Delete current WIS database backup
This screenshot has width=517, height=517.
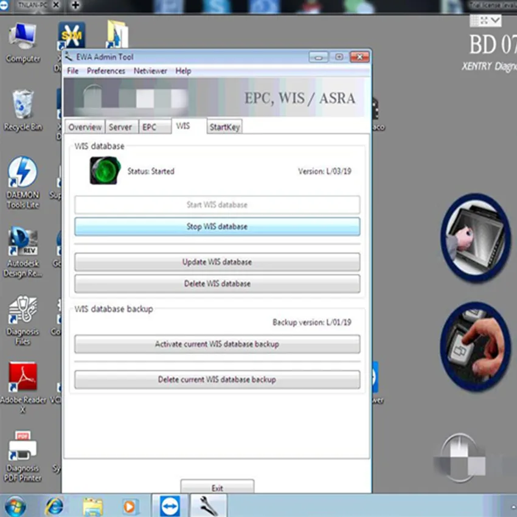(x=217, y=380)
